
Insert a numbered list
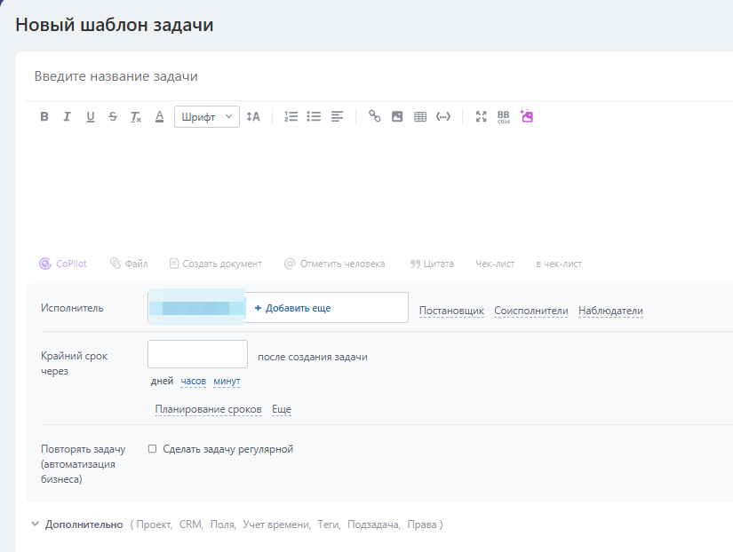(x=291, y=116)
